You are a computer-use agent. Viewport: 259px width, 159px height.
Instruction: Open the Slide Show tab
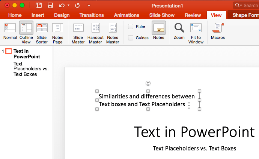162,15
